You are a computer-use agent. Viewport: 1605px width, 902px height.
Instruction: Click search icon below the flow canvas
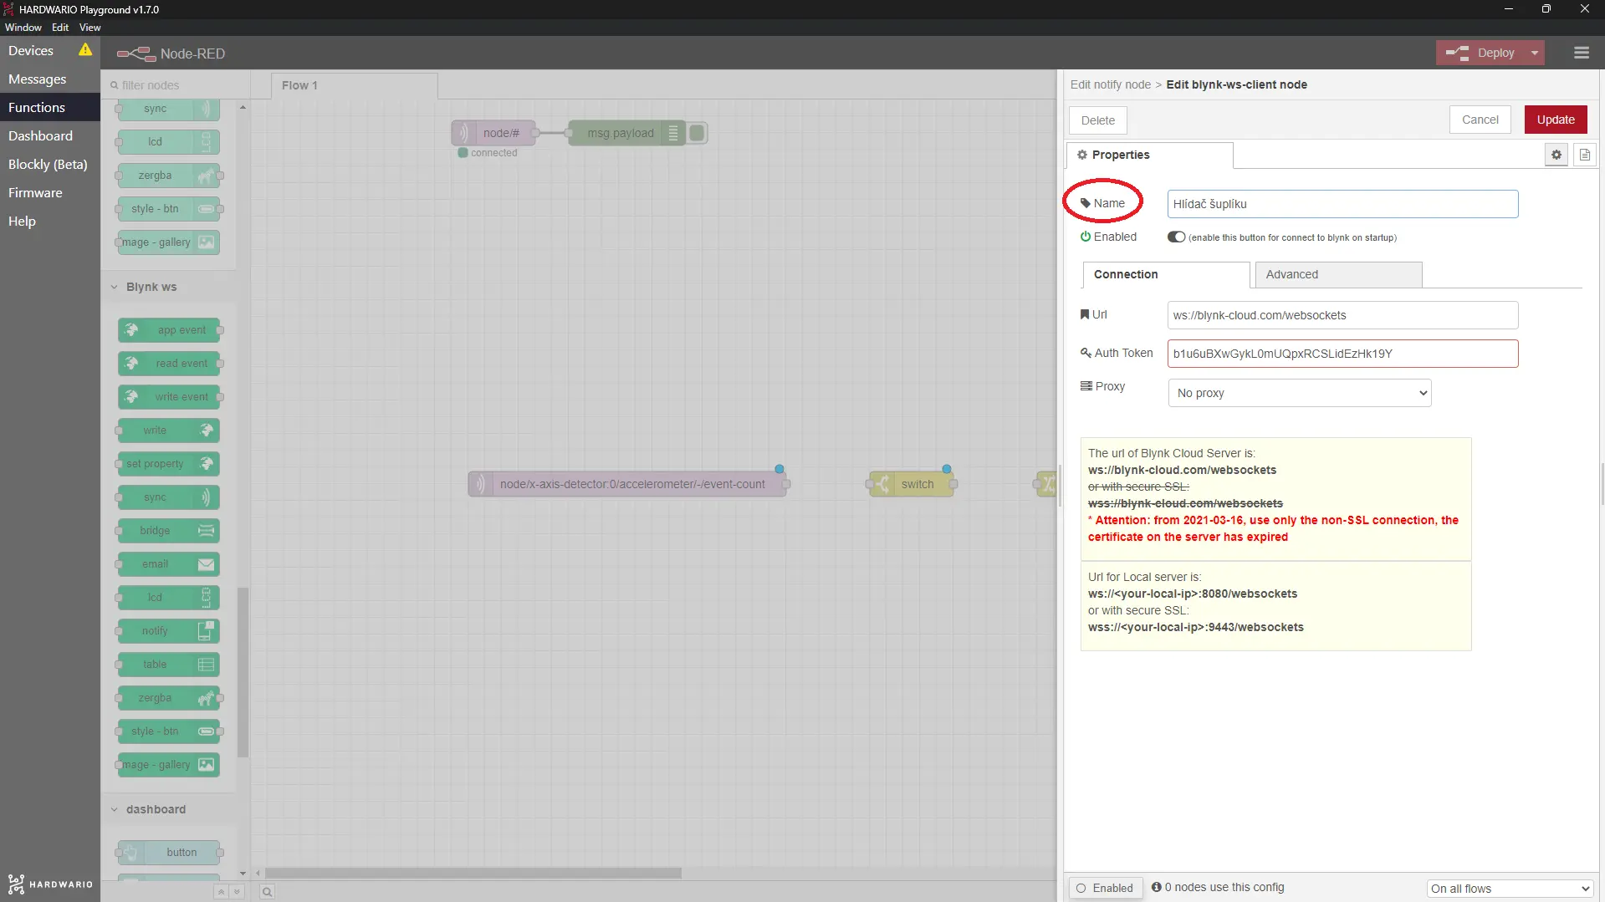(267, 892)
